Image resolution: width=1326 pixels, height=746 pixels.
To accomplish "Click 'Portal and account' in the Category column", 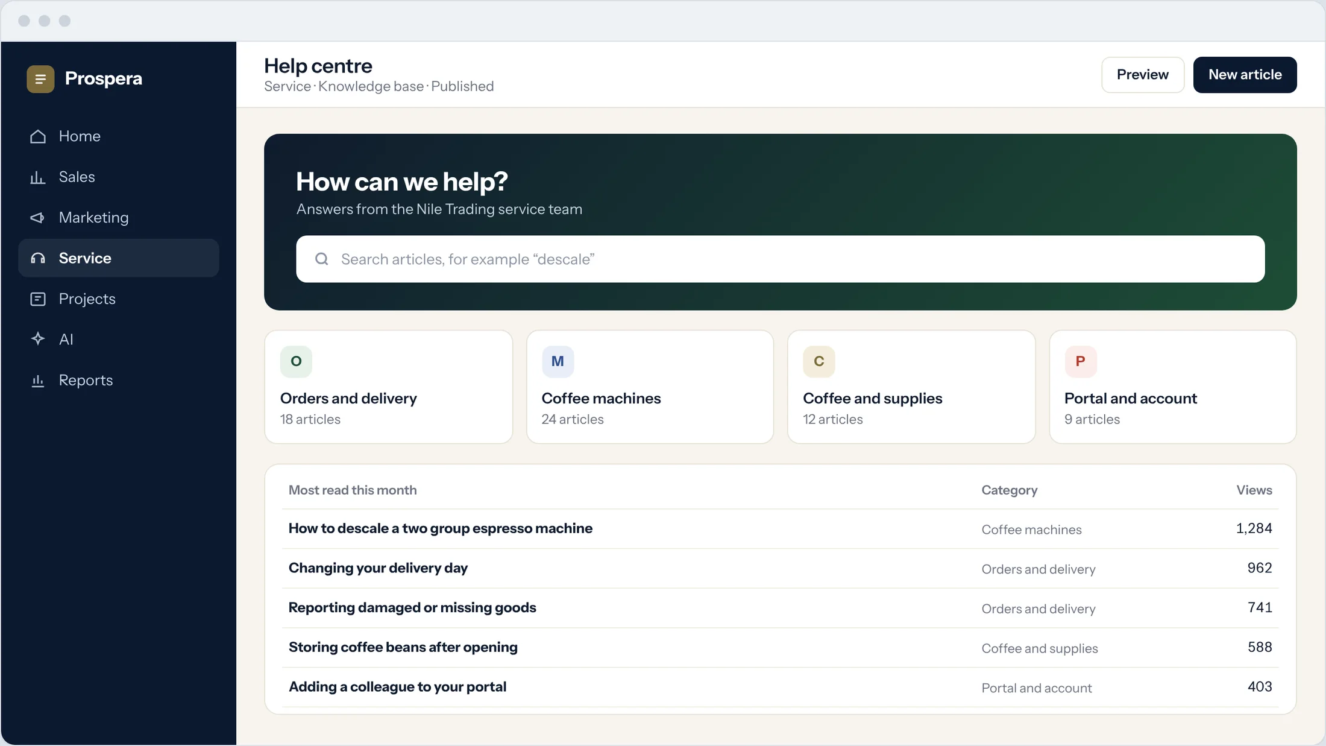I will pos(1037,688).
